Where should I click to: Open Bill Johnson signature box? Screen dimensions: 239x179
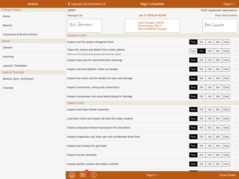[x=85, y=25]
